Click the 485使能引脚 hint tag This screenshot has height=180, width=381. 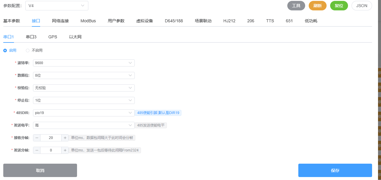point(158,113)
